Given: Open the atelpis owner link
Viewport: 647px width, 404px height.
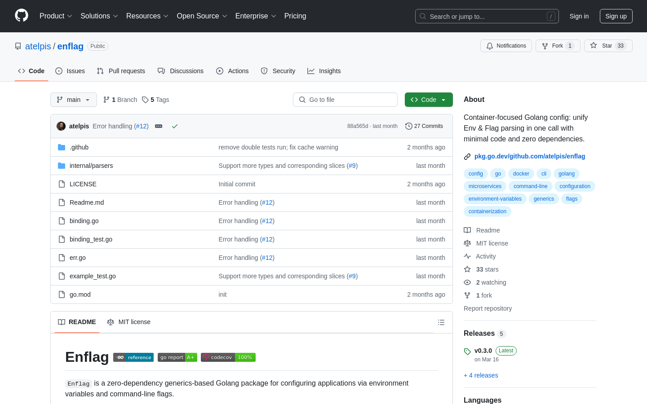Looking at the screenshot, I should 38,46.
